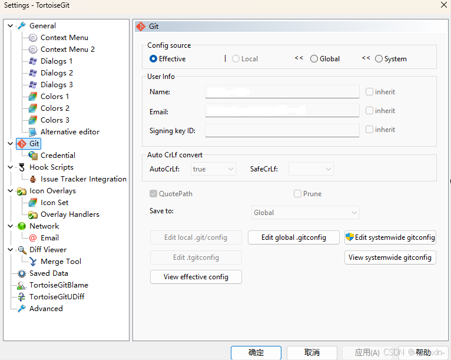Viewport: 451px width, 360px height.
Task: Click the Git diamond icon in tree
Action: coord(22,144)
